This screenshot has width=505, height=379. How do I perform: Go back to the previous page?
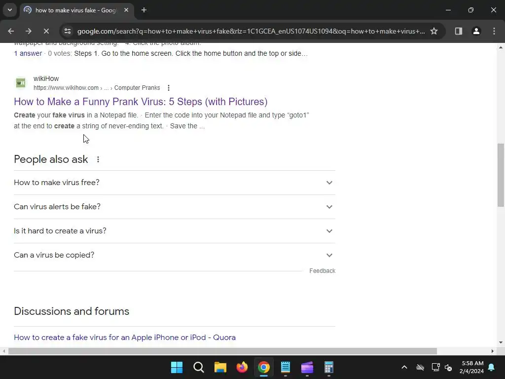click(11, 31)
